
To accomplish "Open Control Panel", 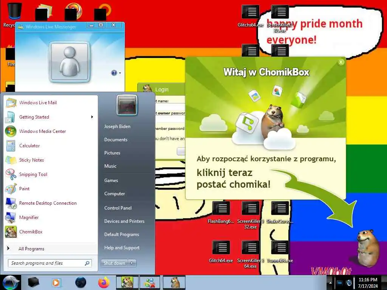I will pos(118,208).
